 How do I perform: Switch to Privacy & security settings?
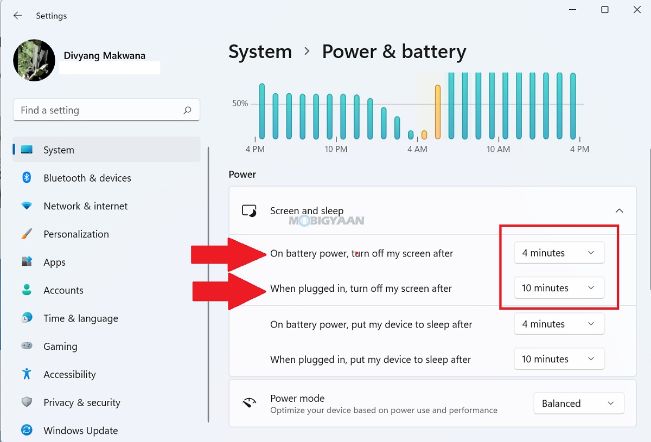click(x=81, y=402)
